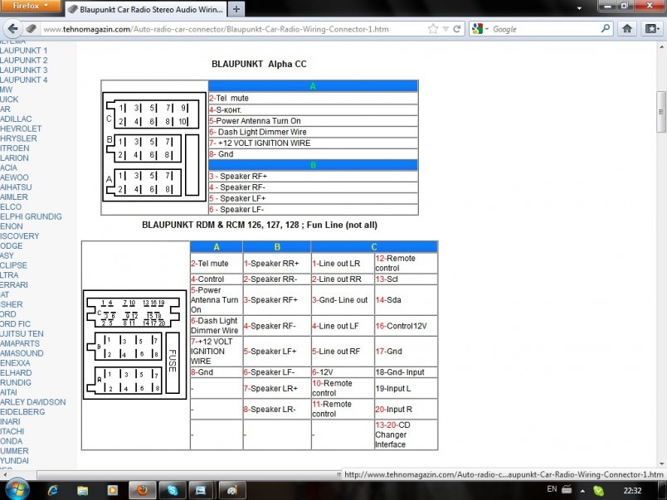Open the Windows Start menu orb
This screenshot has width=667, height=500.
tap(17, 488)
